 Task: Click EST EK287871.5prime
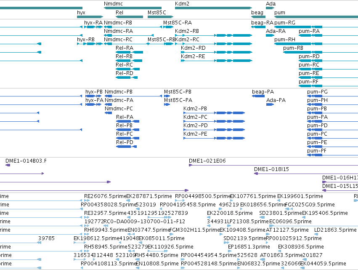tap(149, 196)
